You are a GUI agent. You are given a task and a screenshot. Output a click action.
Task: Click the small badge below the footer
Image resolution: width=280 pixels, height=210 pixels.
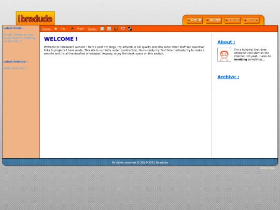click(x=268, y=168)
